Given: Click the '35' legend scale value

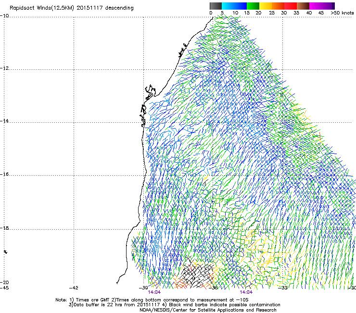Looking at the screenshot, I should point(296,13).
